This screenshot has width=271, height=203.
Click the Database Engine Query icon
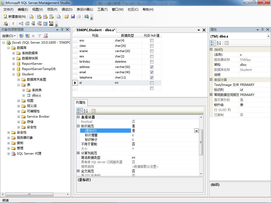point(31,16)
